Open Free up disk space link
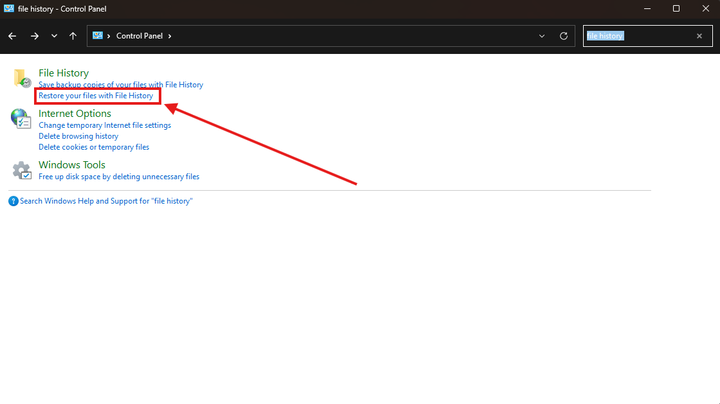 pyautogui.click(x=119, y=177)
